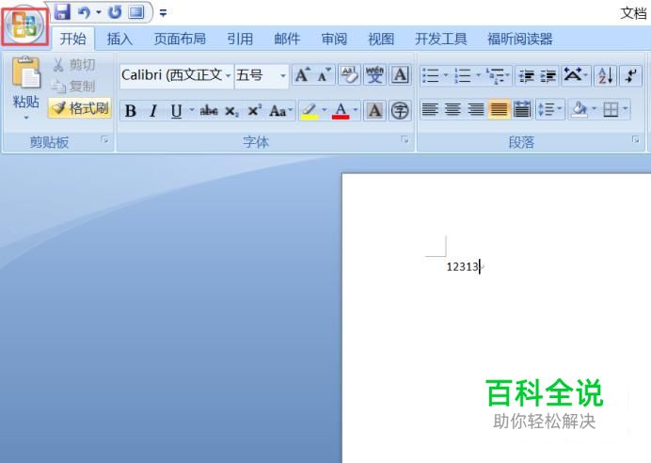Image resolution: width=651 pixels, height=463 pixels.
Task: Open underline style dropdown arrow
Action: coord(191,110)
